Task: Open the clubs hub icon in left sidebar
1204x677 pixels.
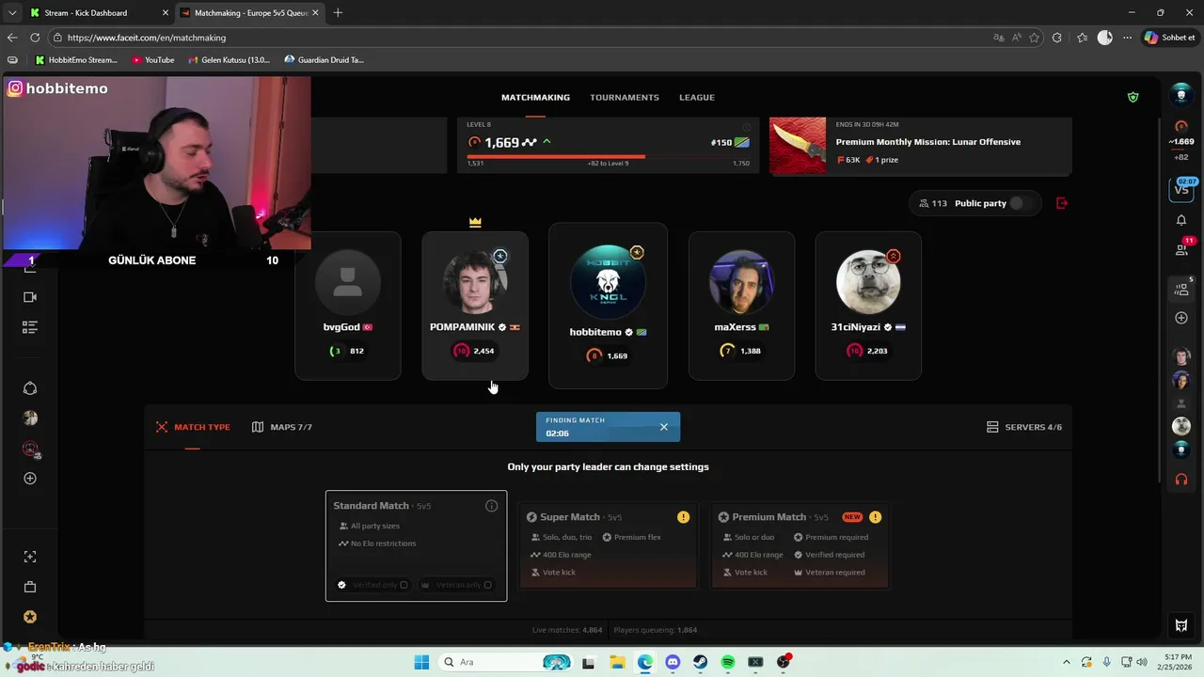Action: [30, 388]
